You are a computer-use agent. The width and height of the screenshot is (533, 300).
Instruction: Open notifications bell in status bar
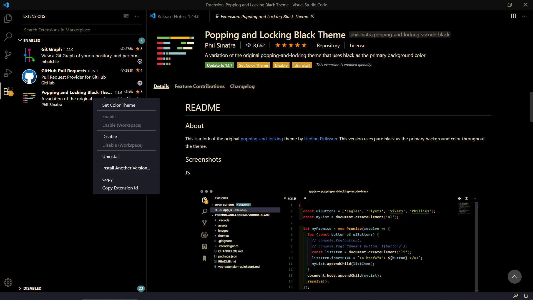(x=526, y=296)
